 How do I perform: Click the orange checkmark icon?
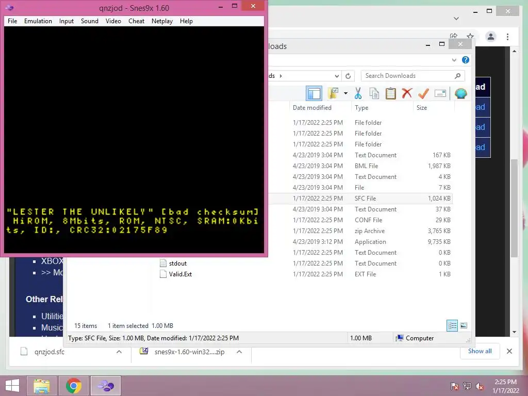[423, 93]
